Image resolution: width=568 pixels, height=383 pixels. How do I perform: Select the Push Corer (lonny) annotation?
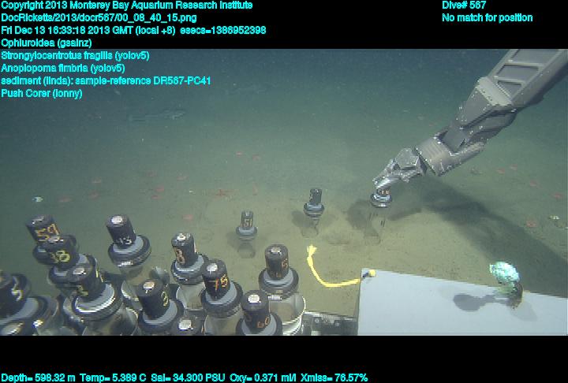tap(42, 93)
